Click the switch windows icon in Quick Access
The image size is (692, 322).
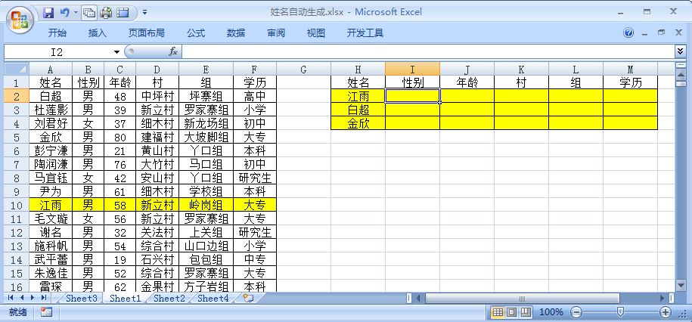pos(89,13)
